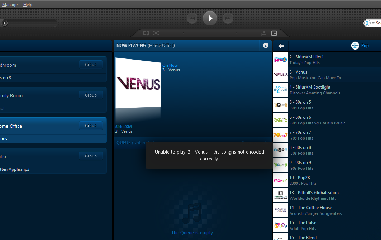
Task: Open the Now Playing info icon
Action: coord(266,46)
